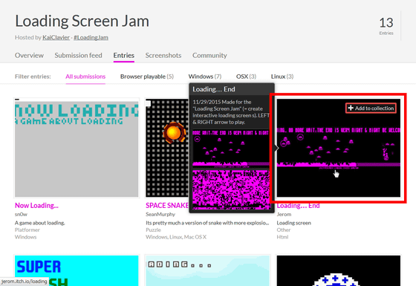This screenshot has height=286, width=416.
Task: Click the Loading Screen Jam page title
Action: (x=82, y=22)
